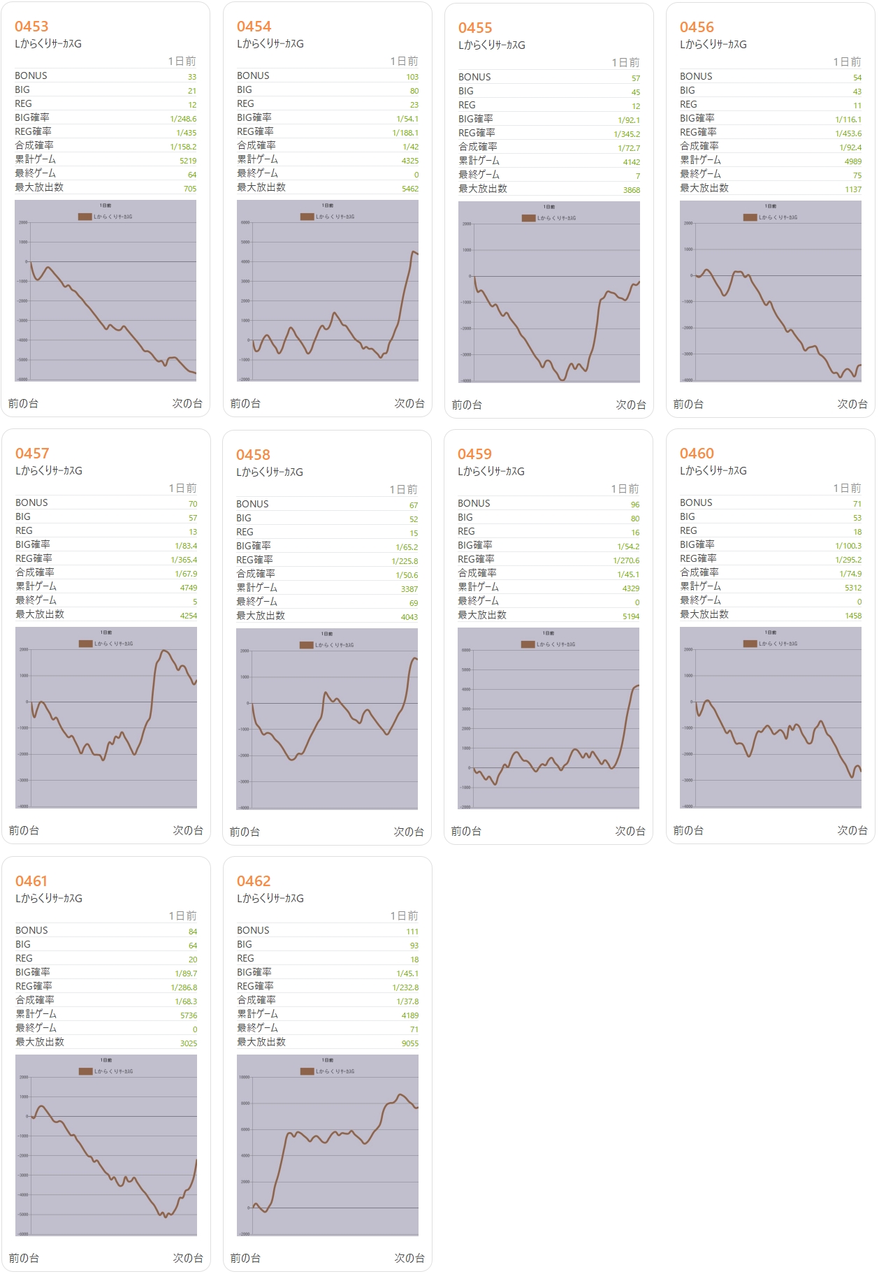Open the chart for machine 0460
The height and width of the screenshot is (1274, 879).
click(770, 718)
